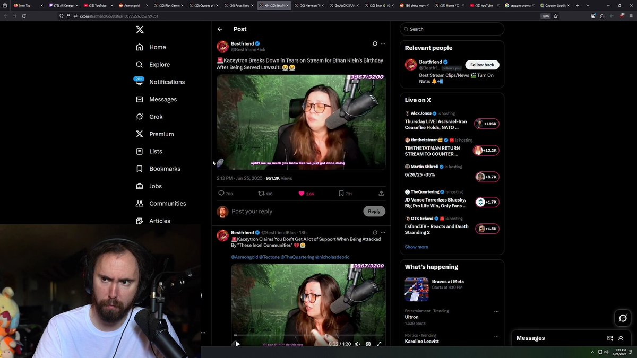
Task: Click the Search box
Action: [452, 29]
